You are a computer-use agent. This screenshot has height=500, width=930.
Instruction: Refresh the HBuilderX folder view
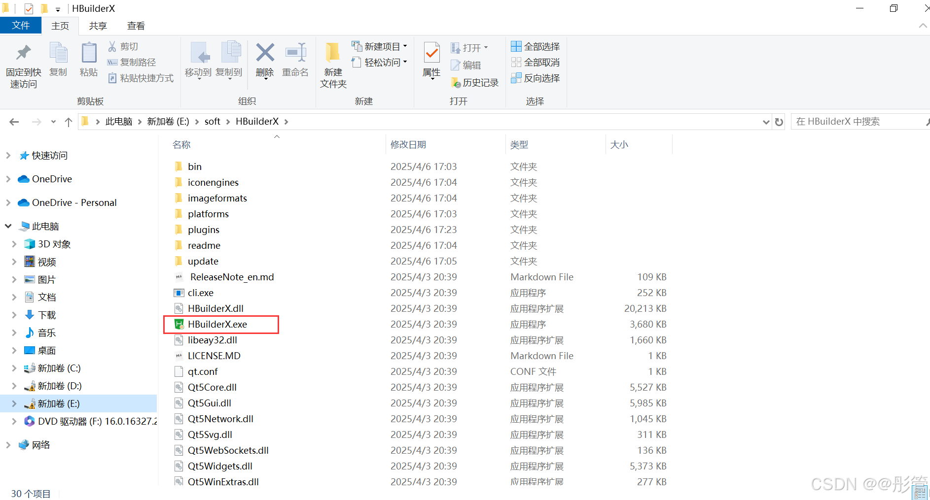click(x=779, y=122)
